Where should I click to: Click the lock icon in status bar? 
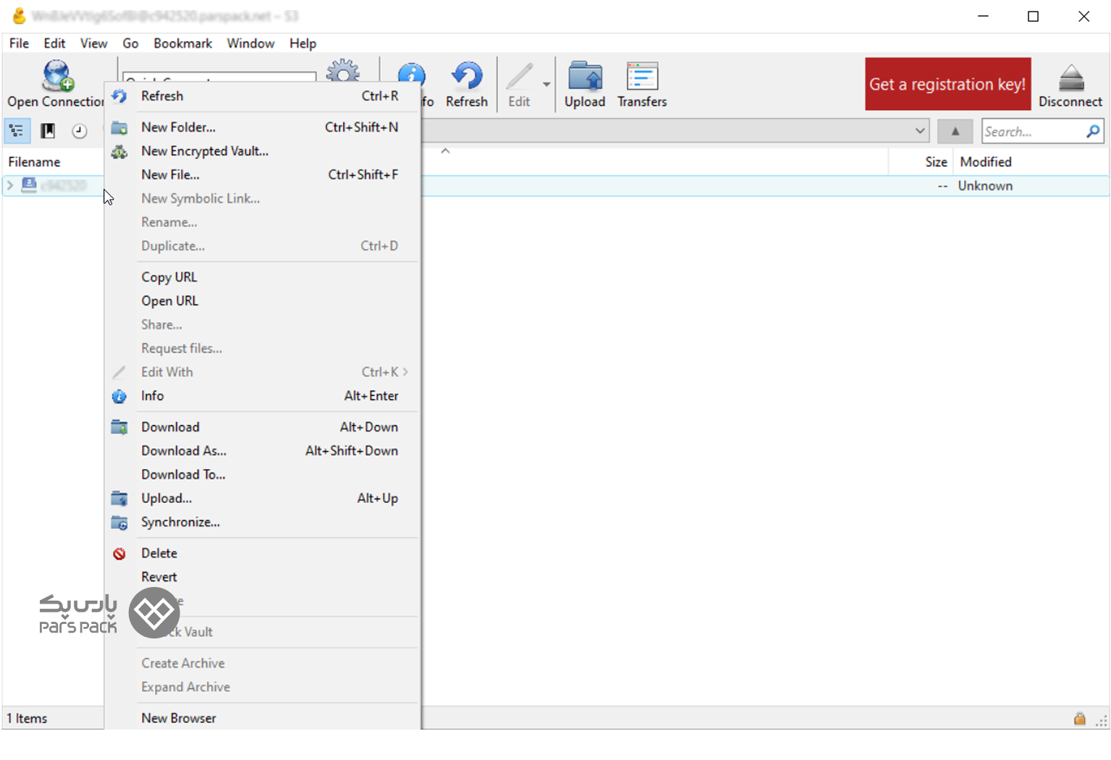[x=1079, y=719]
